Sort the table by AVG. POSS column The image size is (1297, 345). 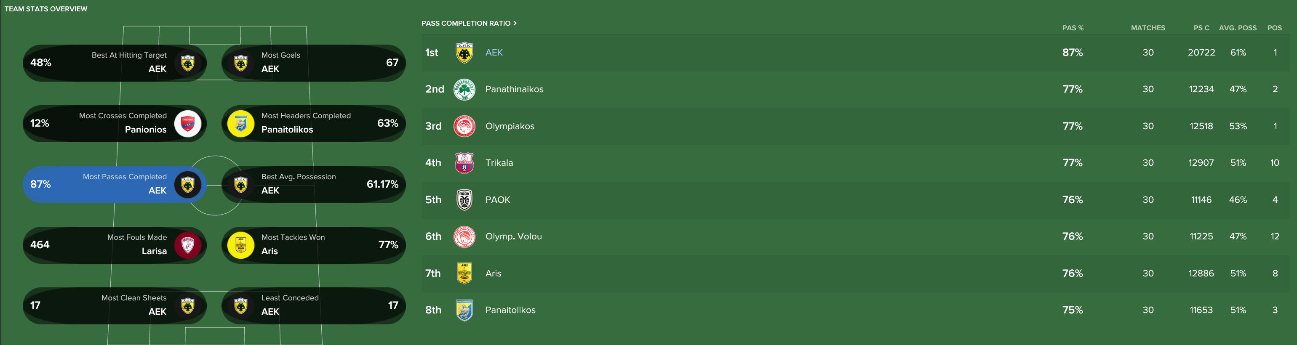[1237, 28]
